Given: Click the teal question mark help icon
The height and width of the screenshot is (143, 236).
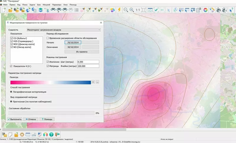Looking at the screenshot, I should click(51, 135).
